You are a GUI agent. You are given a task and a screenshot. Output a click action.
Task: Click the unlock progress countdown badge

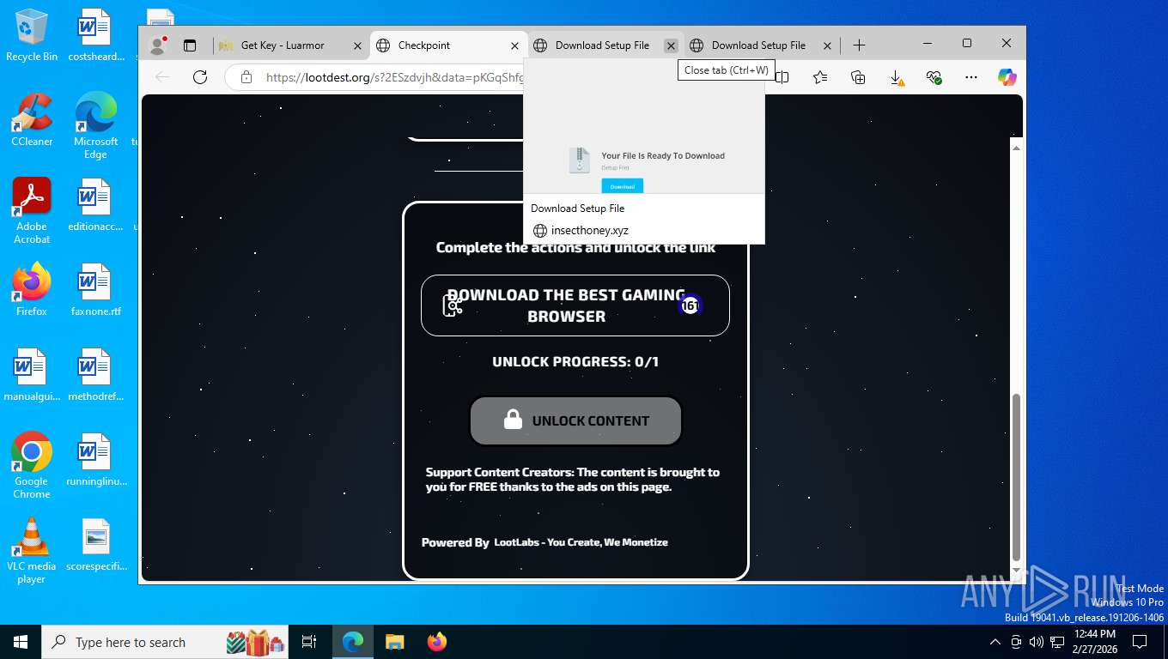point(690,305)
